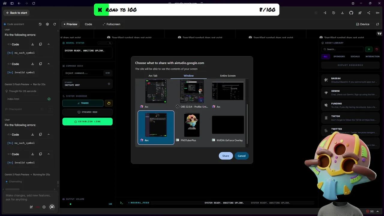Viewport: 384px width, 216px height.
Task: Stop generation with the stop button
Action: pos(52,207)
